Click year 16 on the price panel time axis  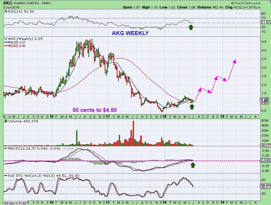point(51,117)
